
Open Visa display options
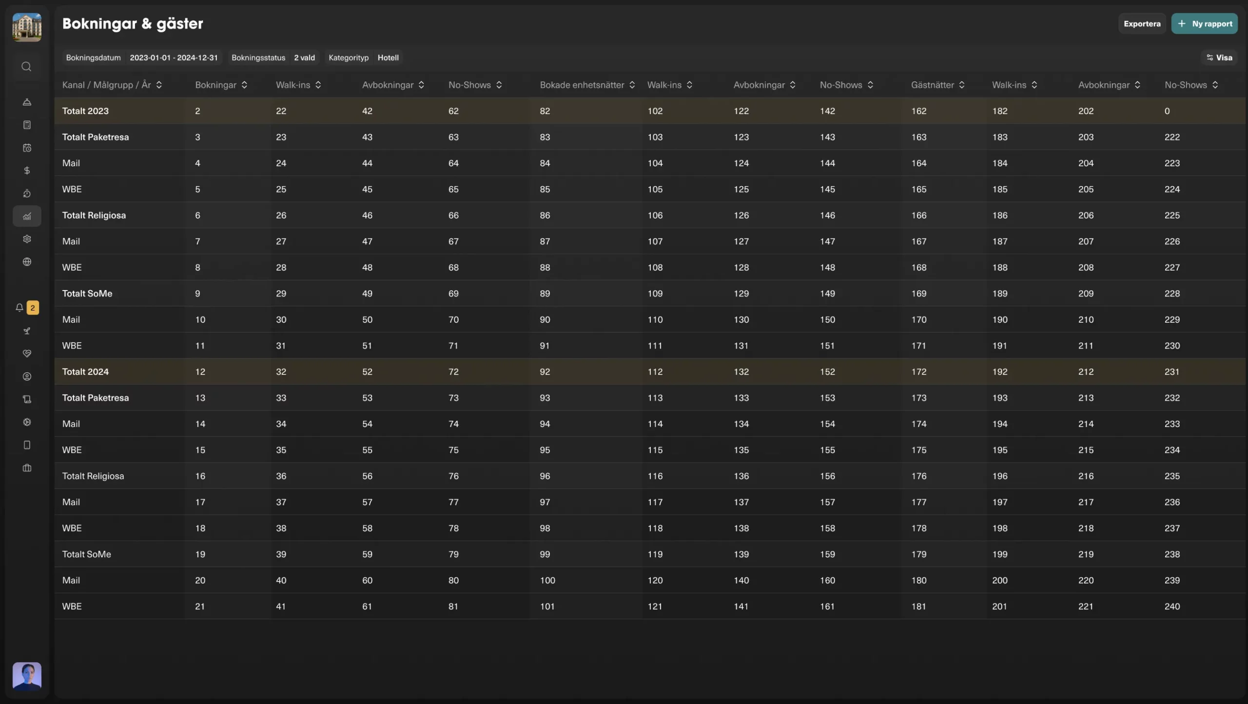click(x=1219, y=58)
